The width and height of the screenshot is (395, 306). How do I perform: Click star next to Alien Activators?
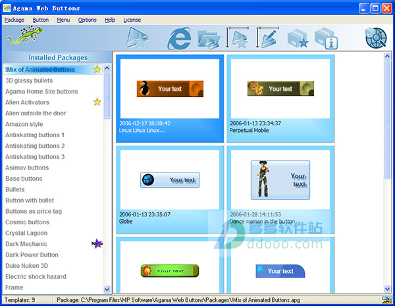click(x=97, y=102)
